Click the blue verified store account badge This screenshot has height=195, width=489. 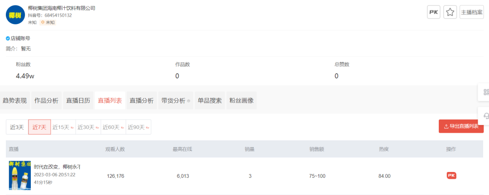(8, 38)
